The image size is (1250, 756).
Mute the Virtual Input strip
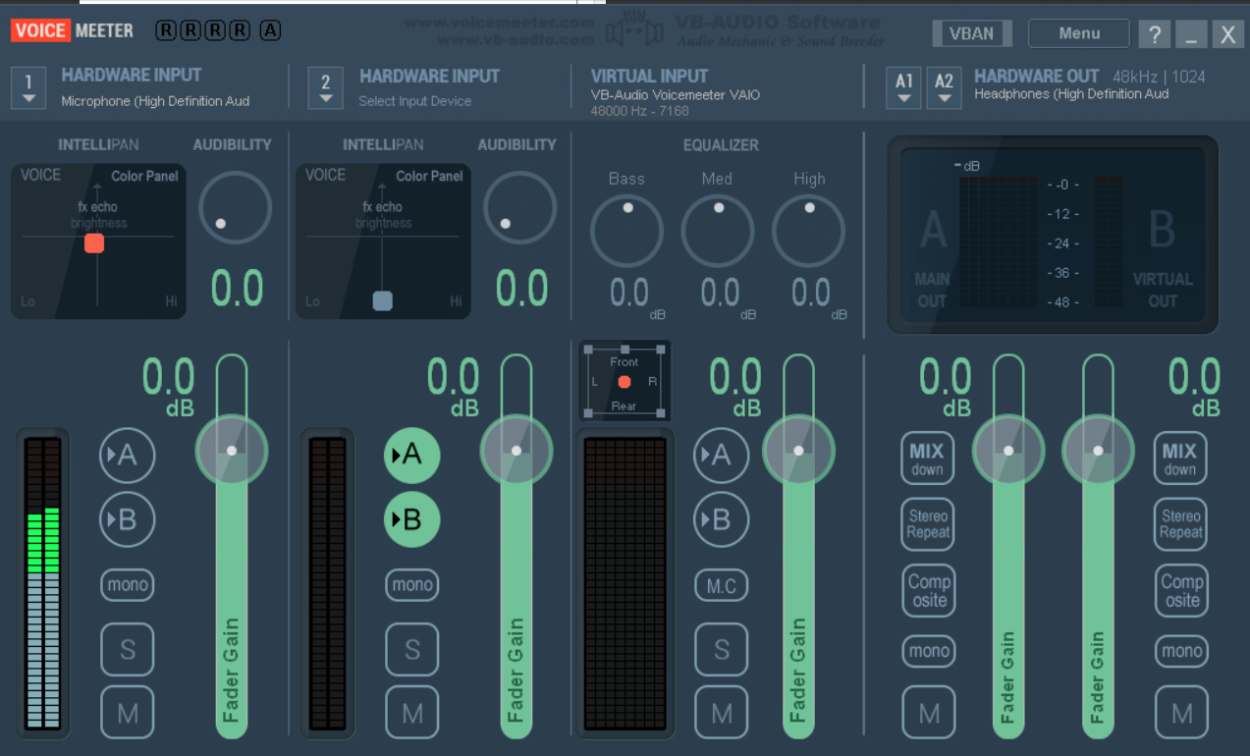pyautogui.click(x=722, y=713)
